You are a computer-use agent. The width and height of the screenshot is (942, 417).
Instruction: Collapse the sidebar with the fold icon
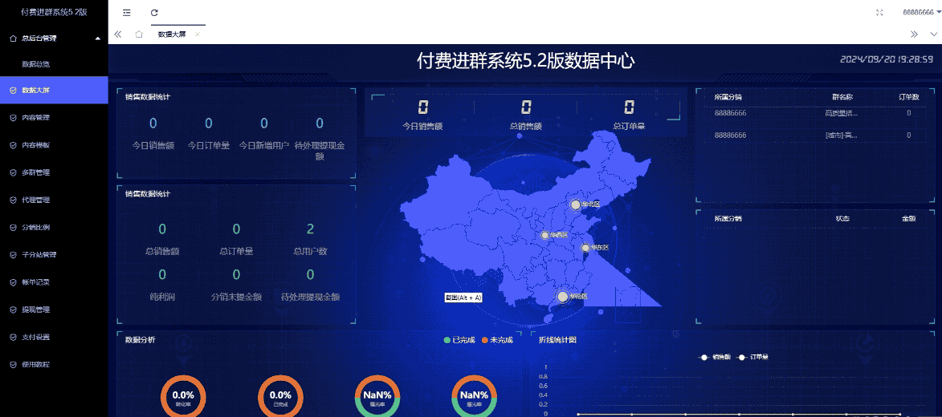pos(127,13)
